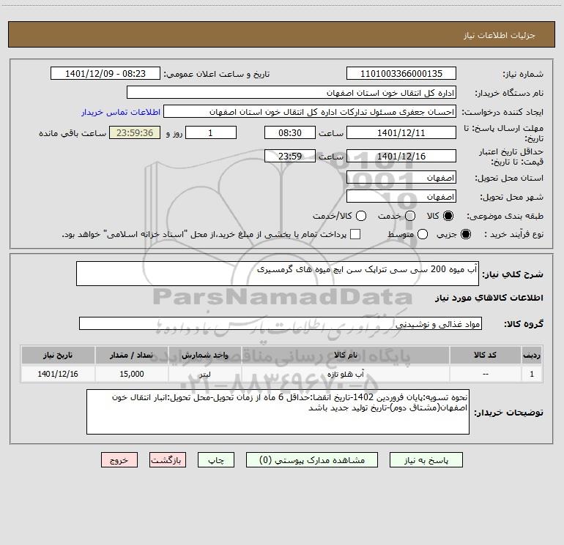
Task: Click the quantity cell 15,000
Action: (131, 374)
